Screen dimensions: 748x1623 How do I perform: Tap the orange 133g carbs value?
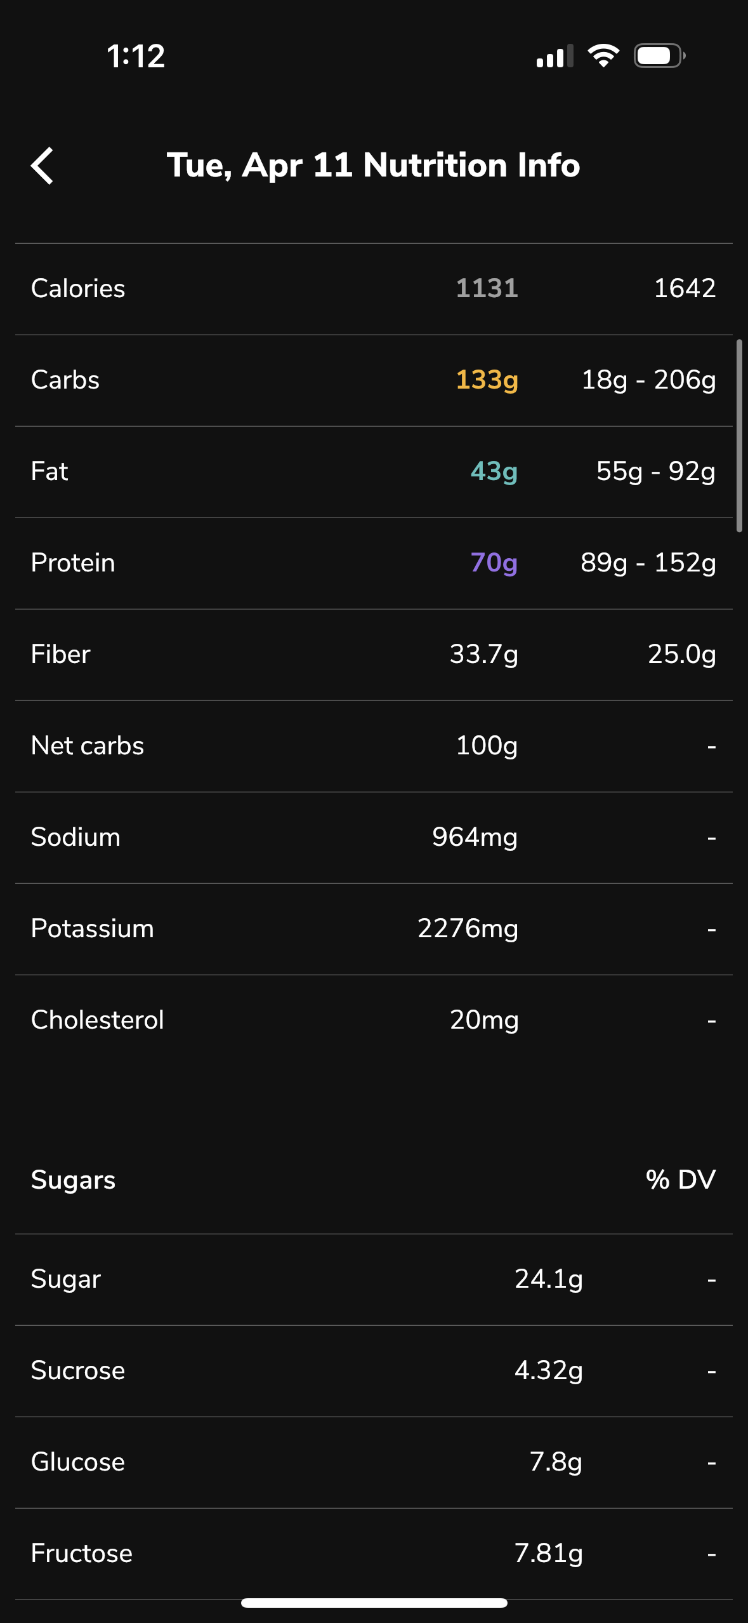tap(487, 380)
